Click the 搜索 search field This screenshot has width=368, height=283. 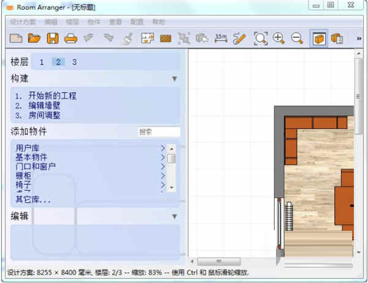click(158, 132)
